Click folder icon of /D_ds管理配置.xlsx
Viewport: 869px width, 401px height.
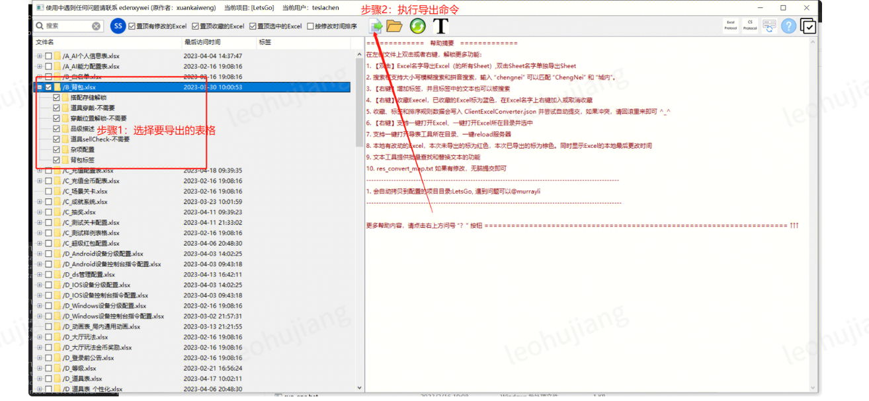click(58, 275)
